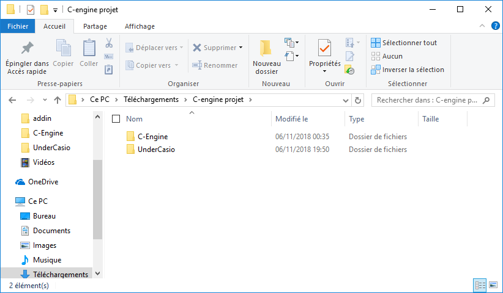Click Inverser la sélection
The width and height of the screenshot is (503, 293).
tap(408, 70)
